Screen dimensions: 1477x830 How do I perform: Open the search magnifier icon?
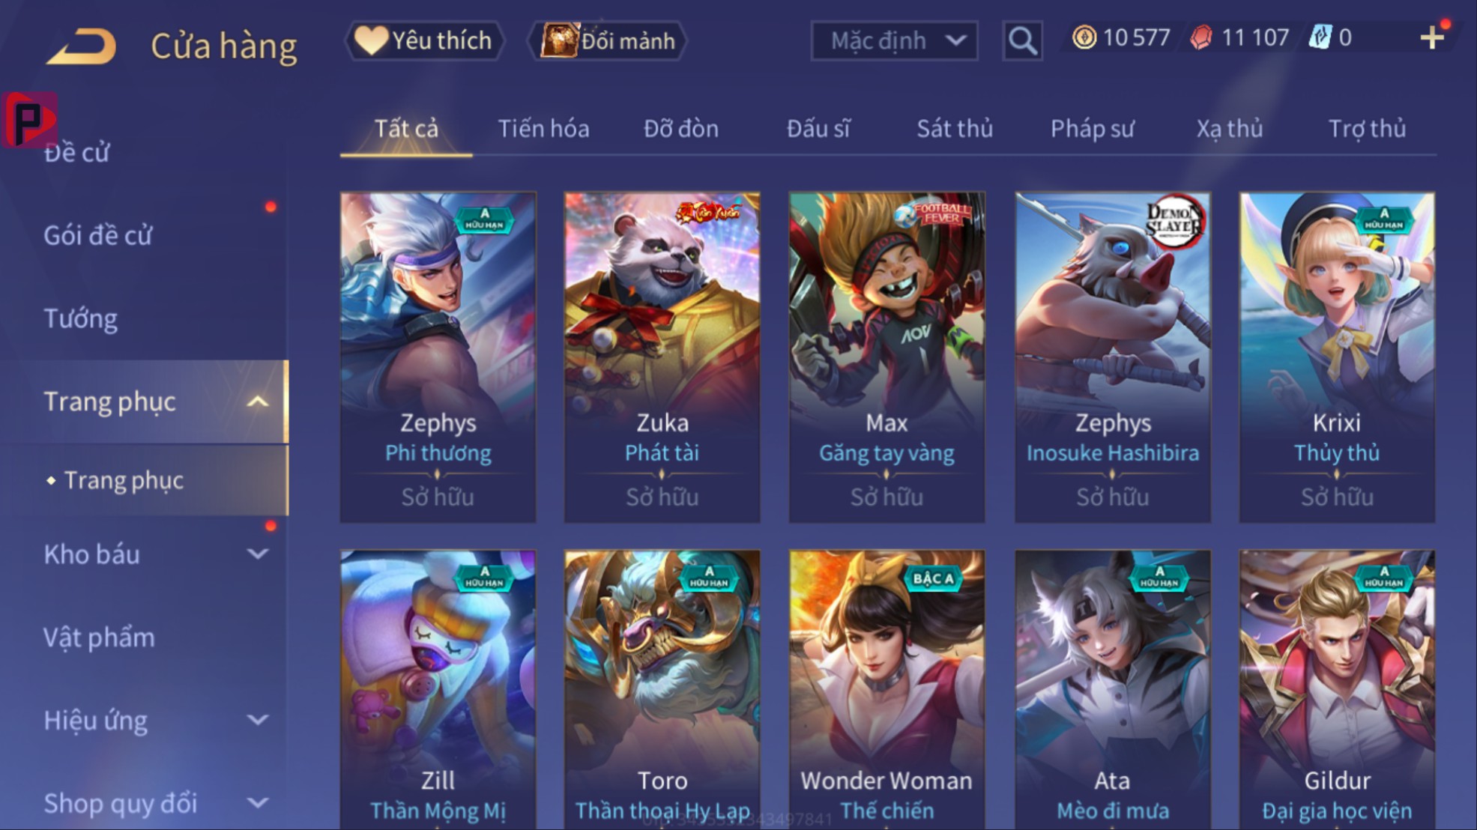(x=1023, y=40)
